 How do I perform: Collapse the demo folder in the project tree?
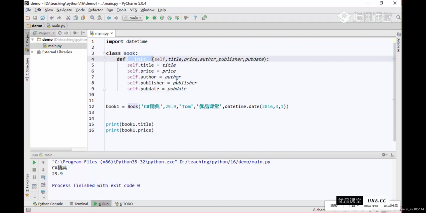tap(33, 40)
